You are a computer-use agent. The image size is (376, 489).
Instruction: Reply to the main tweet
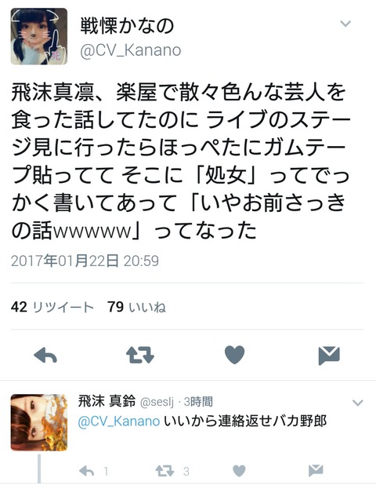click(45, 356)
